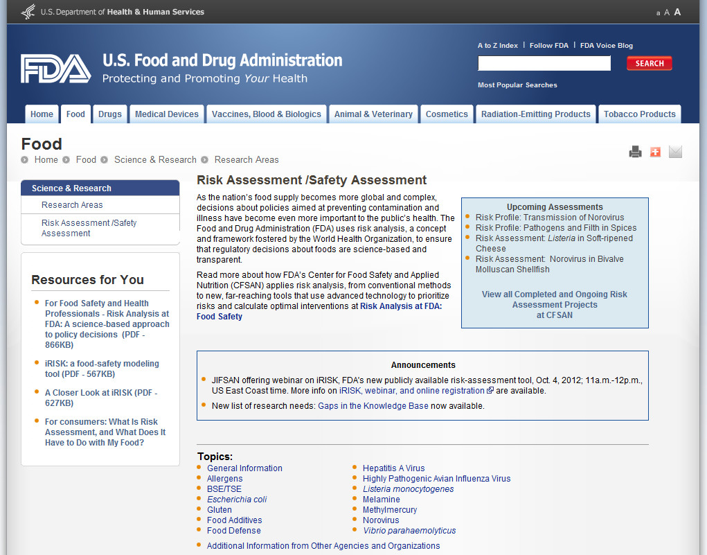Select Risk Assessment /Safety Assessment sidebar item
The height and width of the screenshot is (555, 707).
pyautogui.click(x=89, y=228)
